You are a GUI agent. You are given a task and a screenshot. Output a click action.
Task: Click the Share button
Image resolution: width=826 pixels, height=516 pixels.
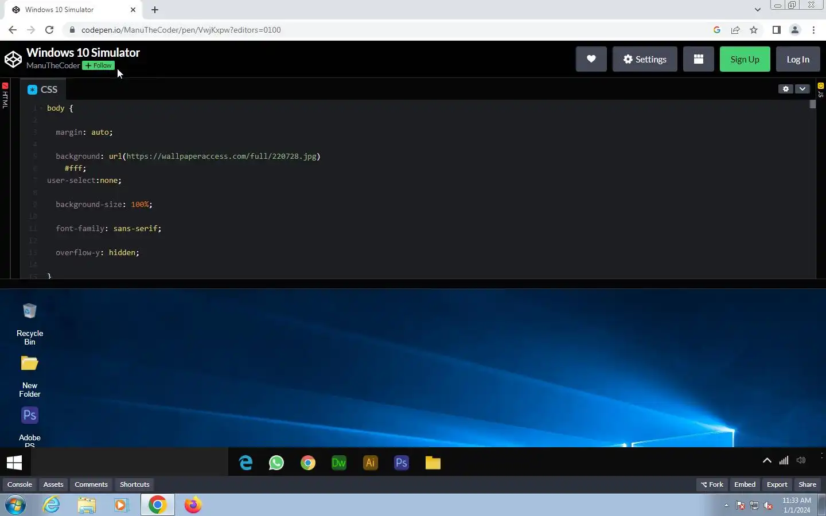[808, 484]
